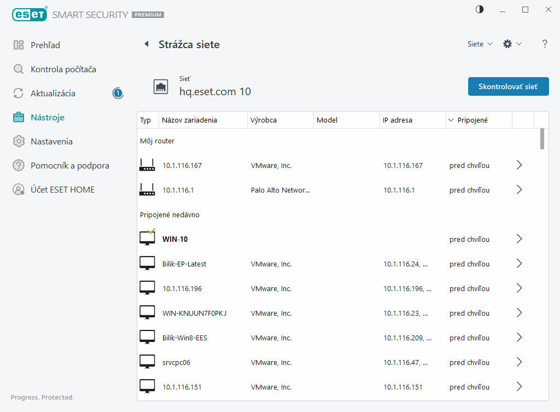Click the device list vertical scrollbar

(x=542, y=139)
